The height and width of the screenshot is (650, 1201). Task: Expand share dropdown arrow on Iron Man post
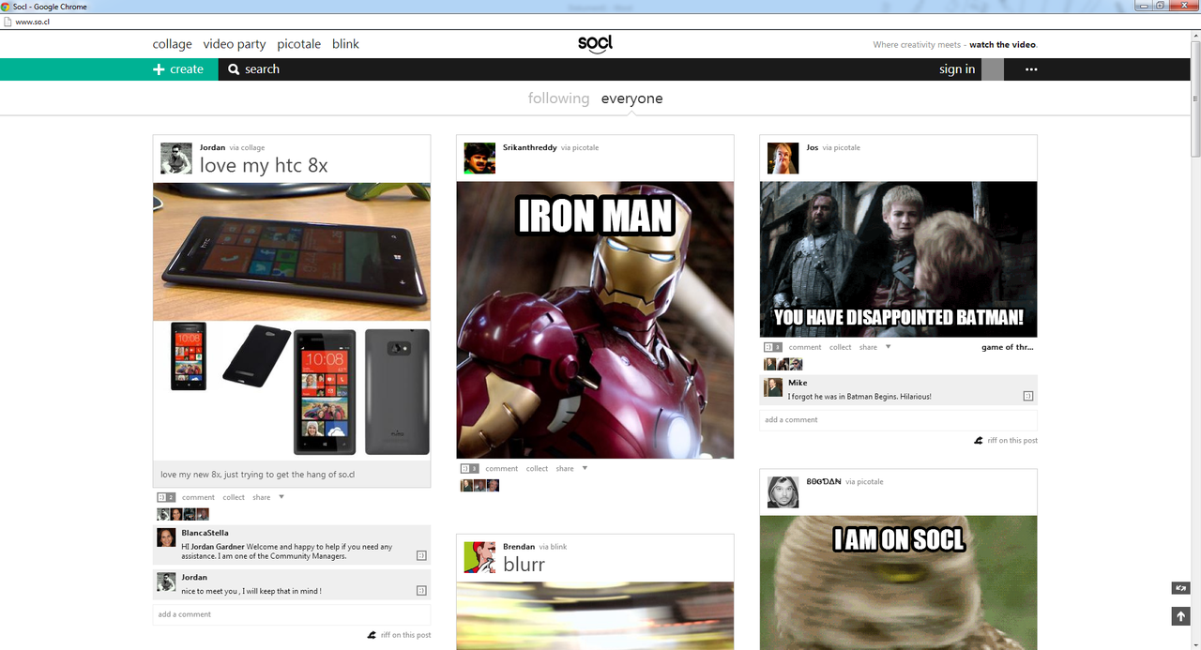[x=585, y=468]
